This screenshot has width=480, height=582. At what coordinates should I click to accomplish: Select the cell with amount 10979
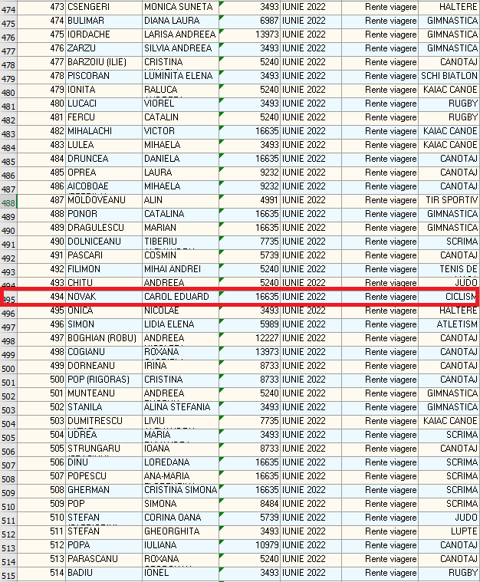249,545
